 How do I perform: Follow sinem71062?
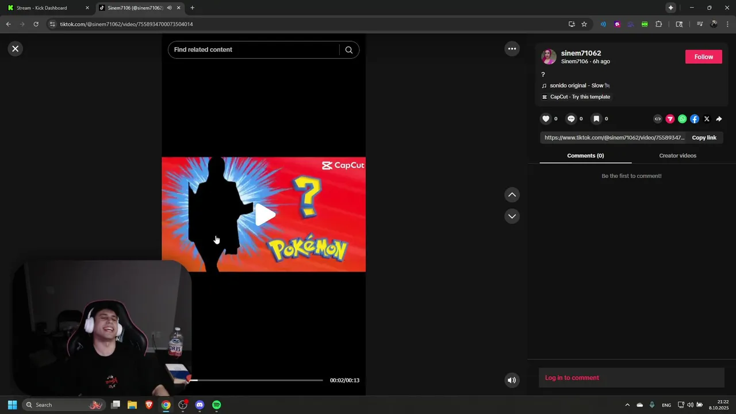(x=703, y=57)
